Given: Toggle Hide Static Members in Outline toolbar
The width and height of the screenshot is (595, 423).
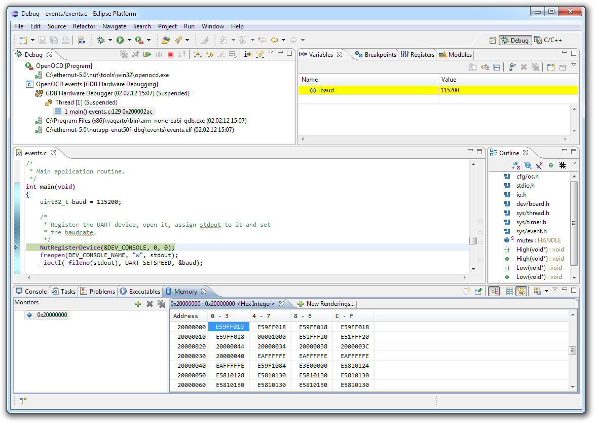Looking at the screenshot, I should 539,165.
